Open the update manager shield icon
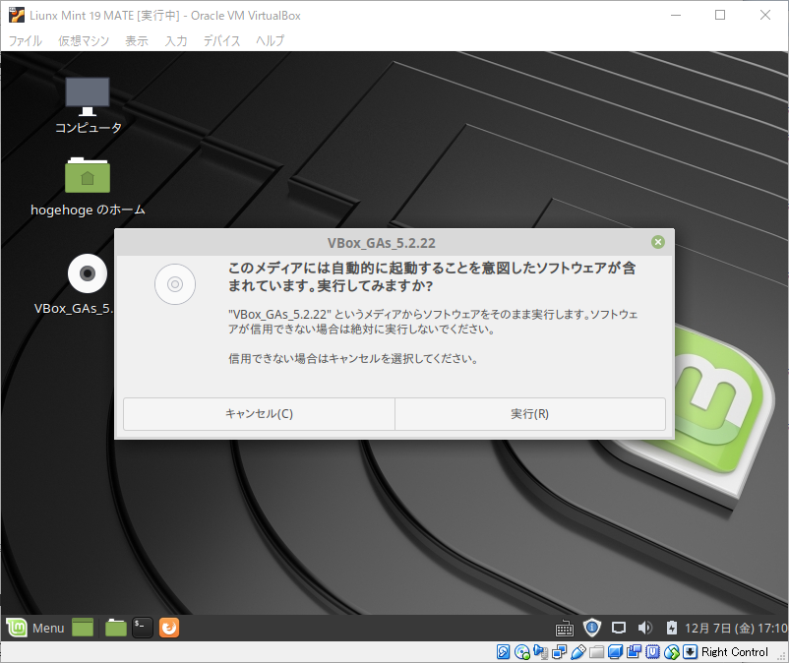 pyautogui.click(x=592, y=628)
